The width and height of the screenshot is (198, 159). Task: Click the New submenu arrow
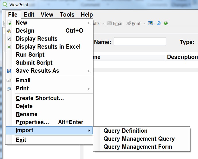(89, 23)
